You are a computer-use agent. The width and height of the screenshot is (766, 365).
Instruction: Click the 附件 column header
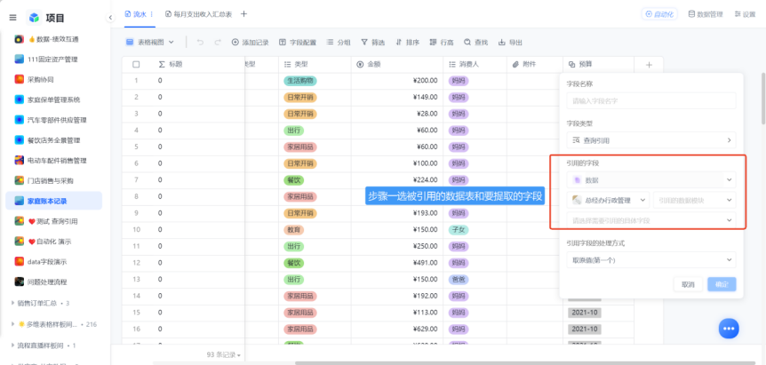point(535,65)
